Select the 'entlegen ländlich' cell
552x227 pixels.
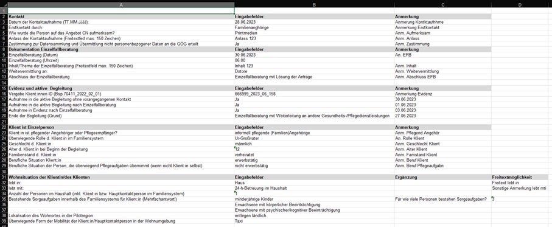point(314,215)
